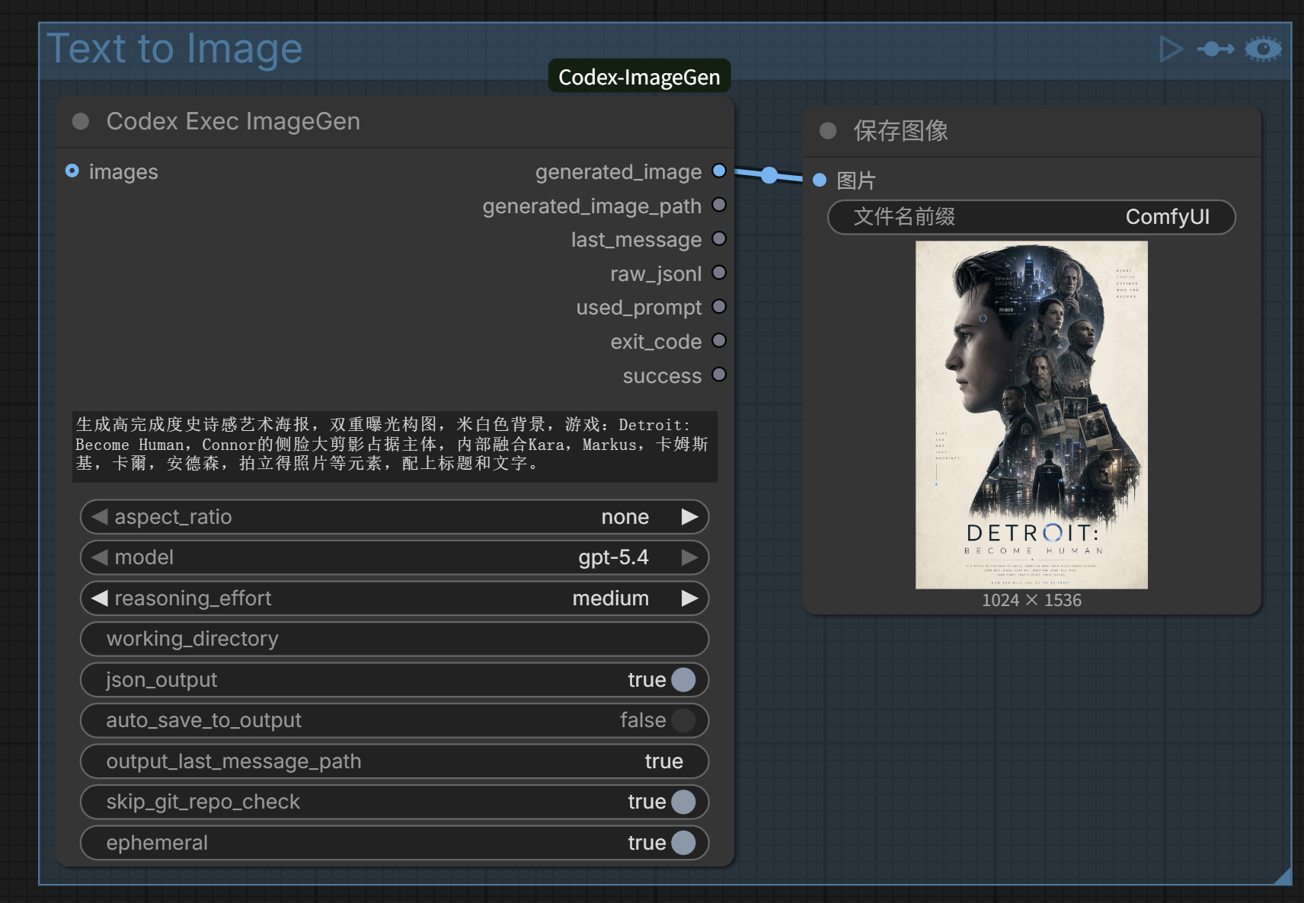Open the Detroit Become Human poster preview

(1031, 415)
